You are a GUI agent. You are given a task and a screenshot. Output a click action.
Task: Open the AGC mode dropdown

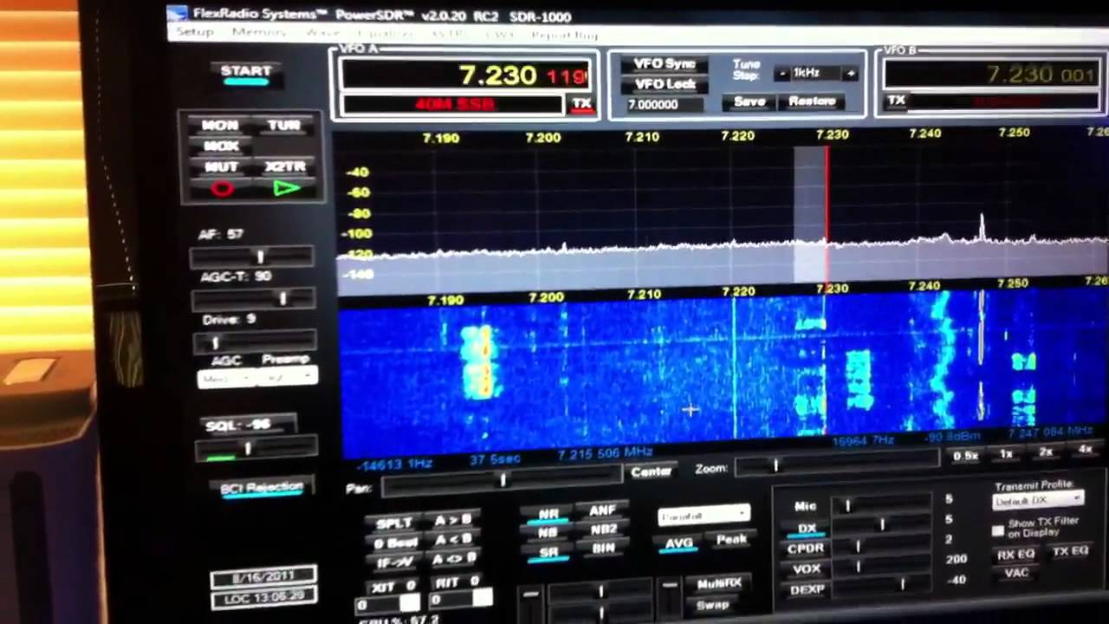[x=227, y=380]
